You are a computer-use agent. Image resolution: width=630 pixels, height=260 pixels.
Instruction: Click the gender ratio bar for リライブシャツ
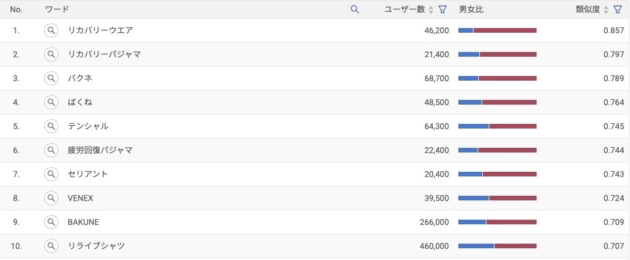[x=497, y=246]
